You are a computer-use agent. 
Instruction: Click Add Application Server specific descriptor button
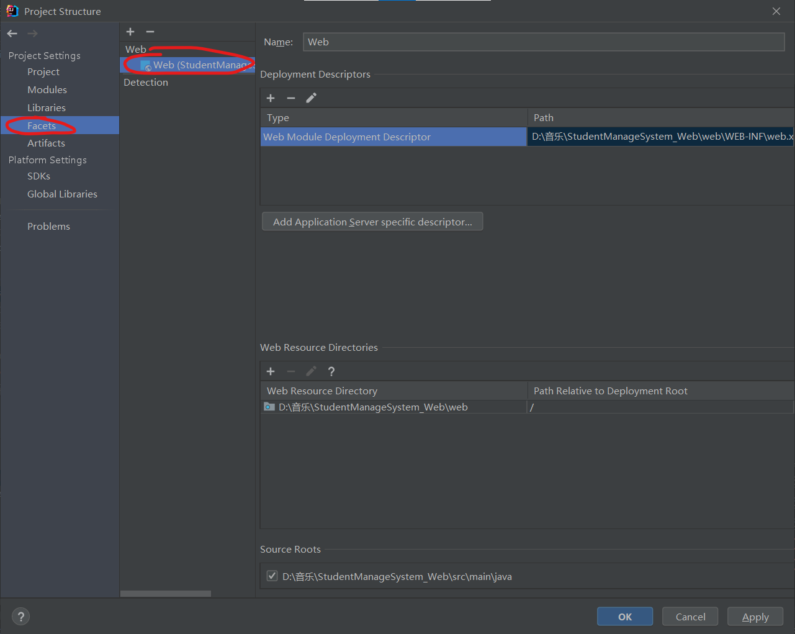coord(372,222)
